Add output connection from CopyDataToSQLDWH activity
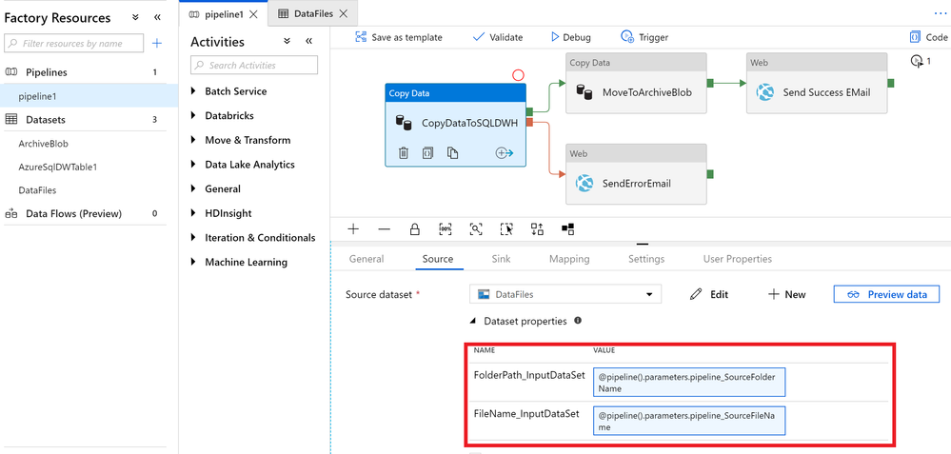 pyautogui.click(x=504, y=152)
